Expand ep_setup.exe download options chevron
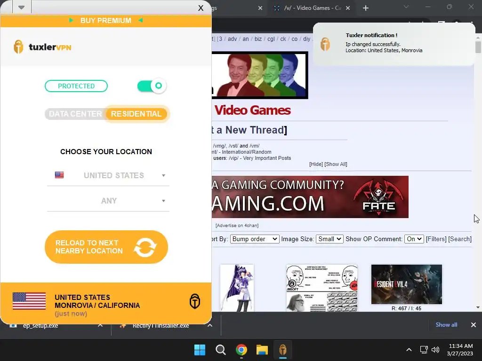The height and width of the screenshot is (361, 482). [100, 325]
